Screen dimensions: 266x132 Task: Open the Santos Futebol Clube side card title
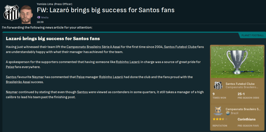pos(240,84)
